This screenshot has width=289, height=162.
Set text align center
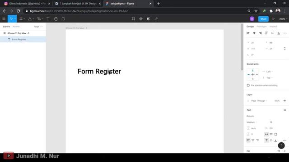(253, 140)
